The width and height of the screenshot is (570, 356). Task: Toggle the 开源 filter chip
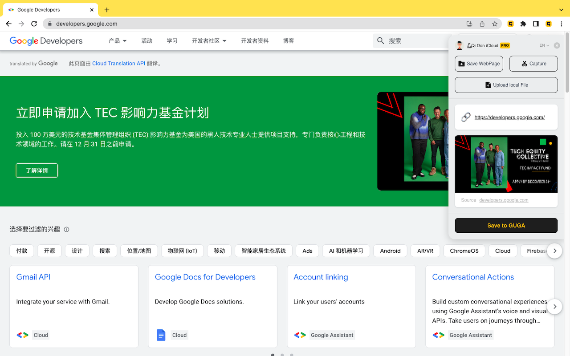coord(49,251)
